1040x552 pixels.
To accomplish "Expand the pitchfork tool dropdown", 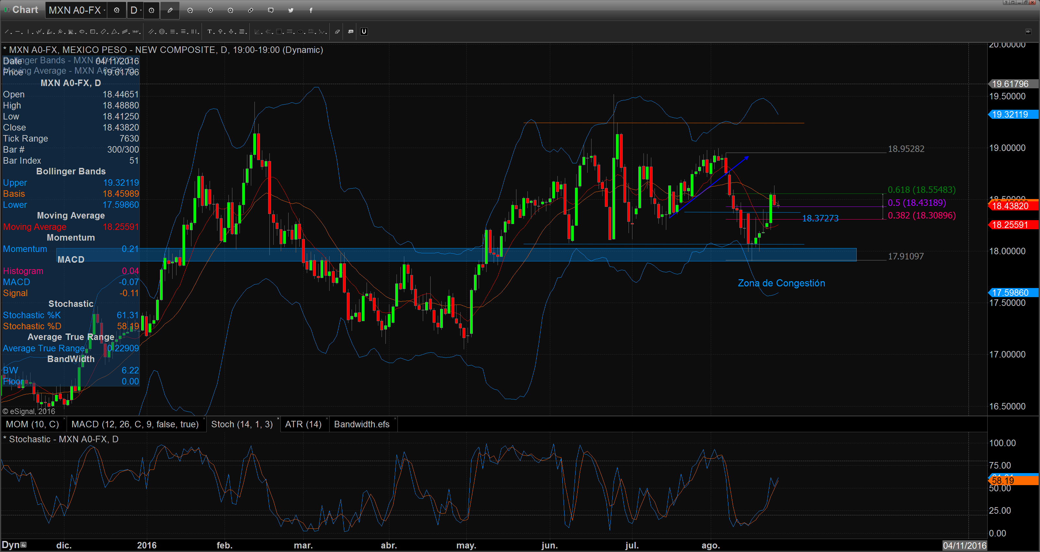I will click(65, 33).
